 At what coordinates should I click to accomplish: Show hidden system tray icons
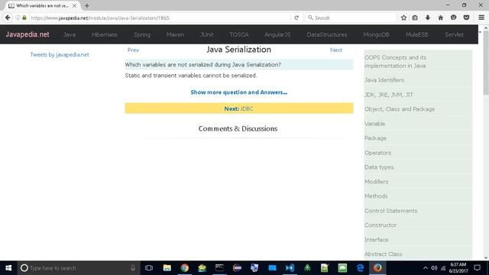coord(426,268)
